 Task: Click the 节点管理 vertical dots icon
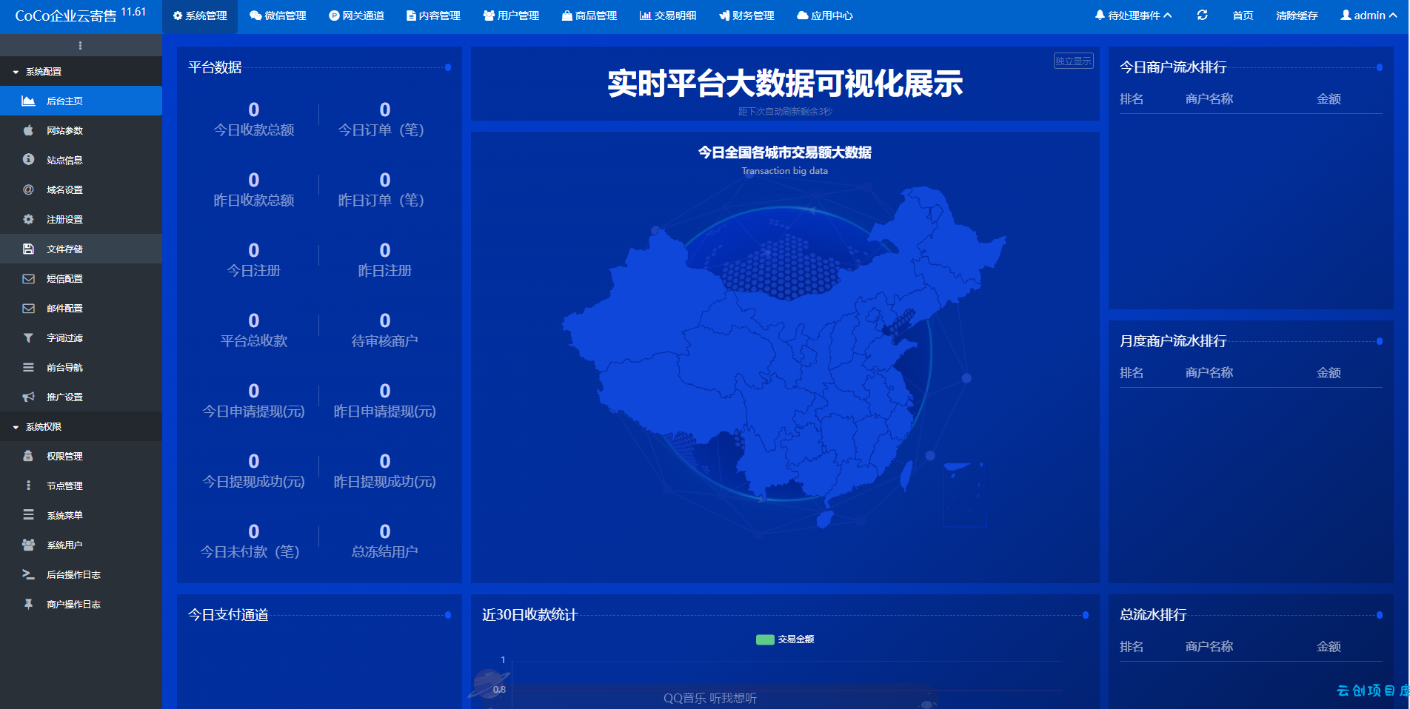click(28, 485)
